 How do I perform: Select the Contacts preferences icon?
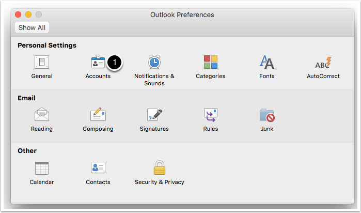click(98, 169)
